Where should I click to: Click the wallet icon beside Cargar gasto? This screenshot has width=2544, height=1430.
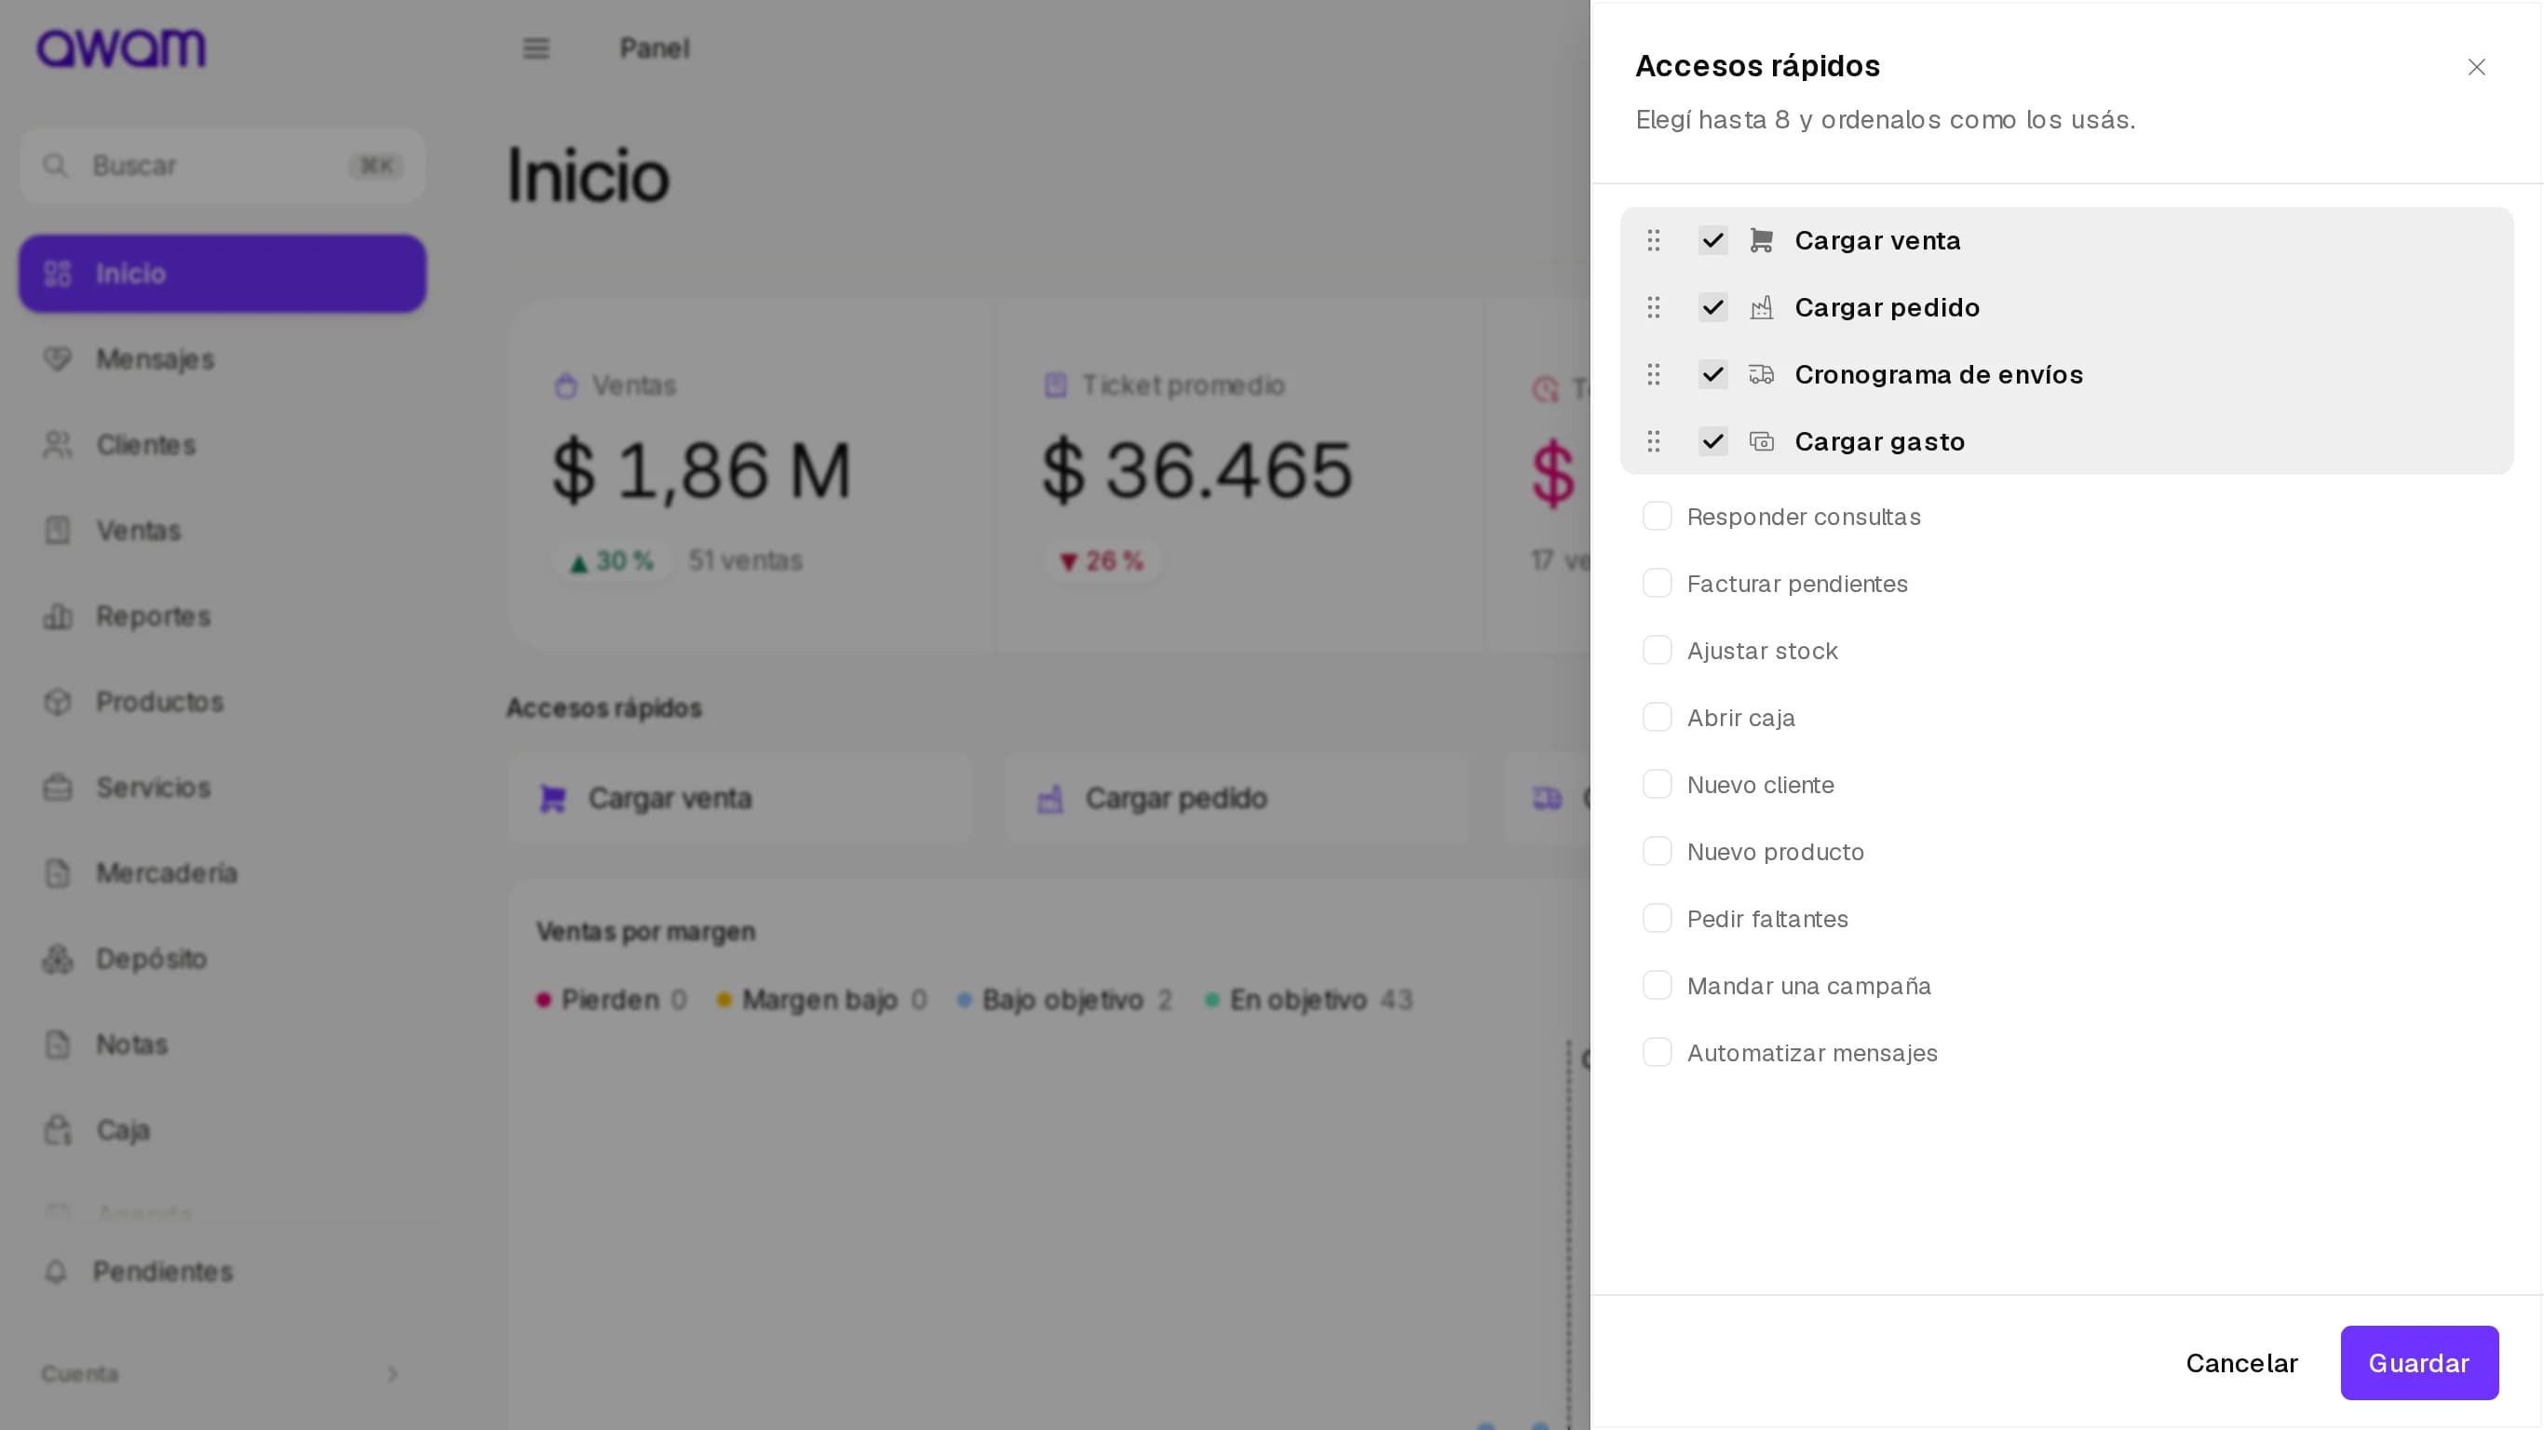(x=1762, y=441)
